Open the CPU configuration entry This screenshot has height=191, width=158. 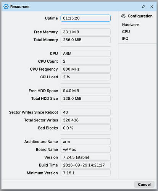pyautogui.click(x=126, y=32)
